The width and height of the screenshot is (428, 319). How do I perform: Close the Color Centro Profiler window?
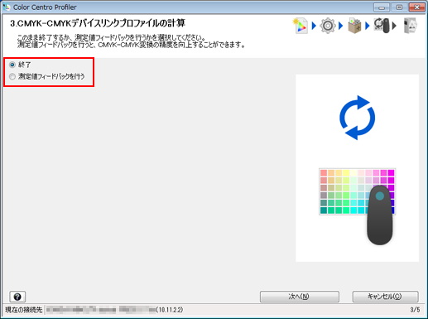tap(416, 7)
